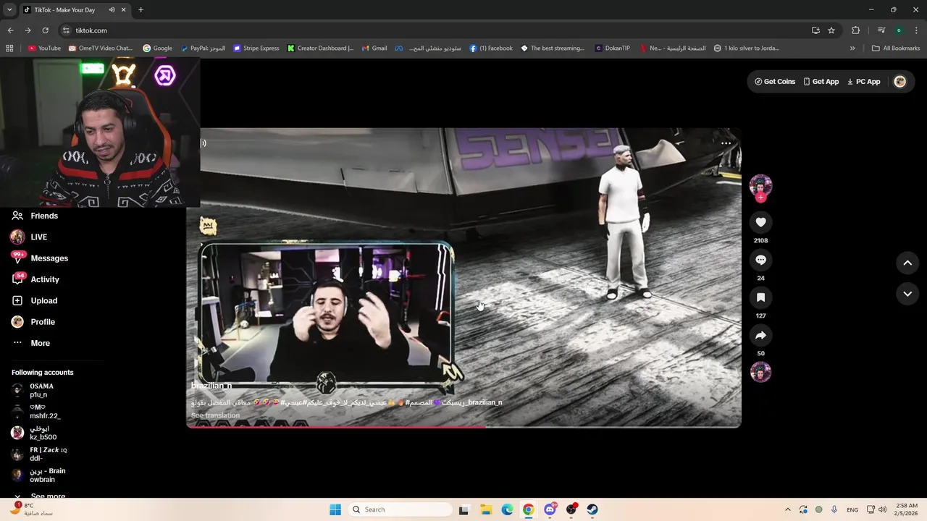
Task: Open OmeTV Video Chat bookmark
Action: pos(100,48)
